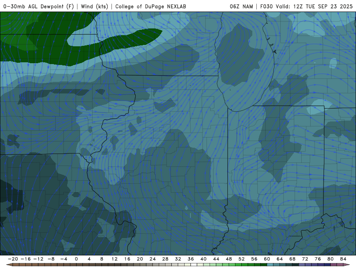
Task: Click the -16 value on the legend
Action: [x=26, y=259]
